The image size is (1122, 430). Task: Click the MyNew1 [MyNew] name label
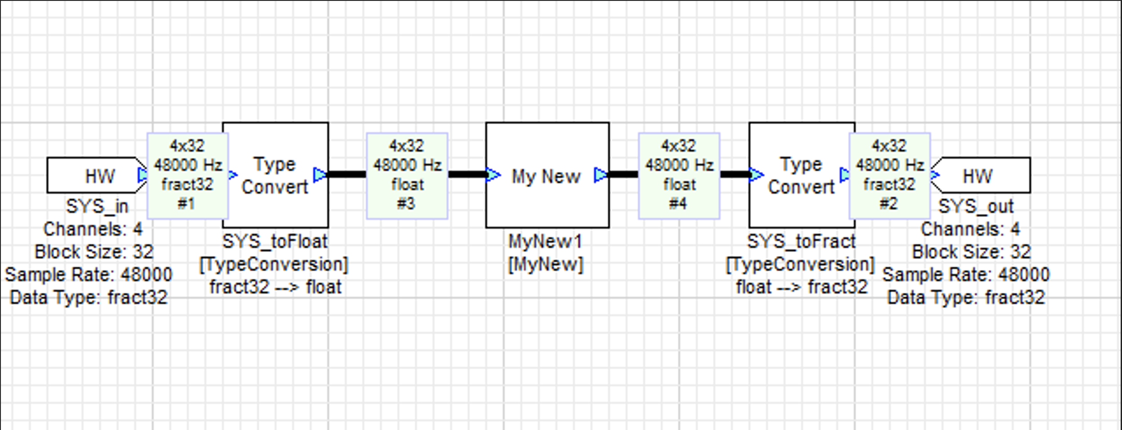pos(545,253)
